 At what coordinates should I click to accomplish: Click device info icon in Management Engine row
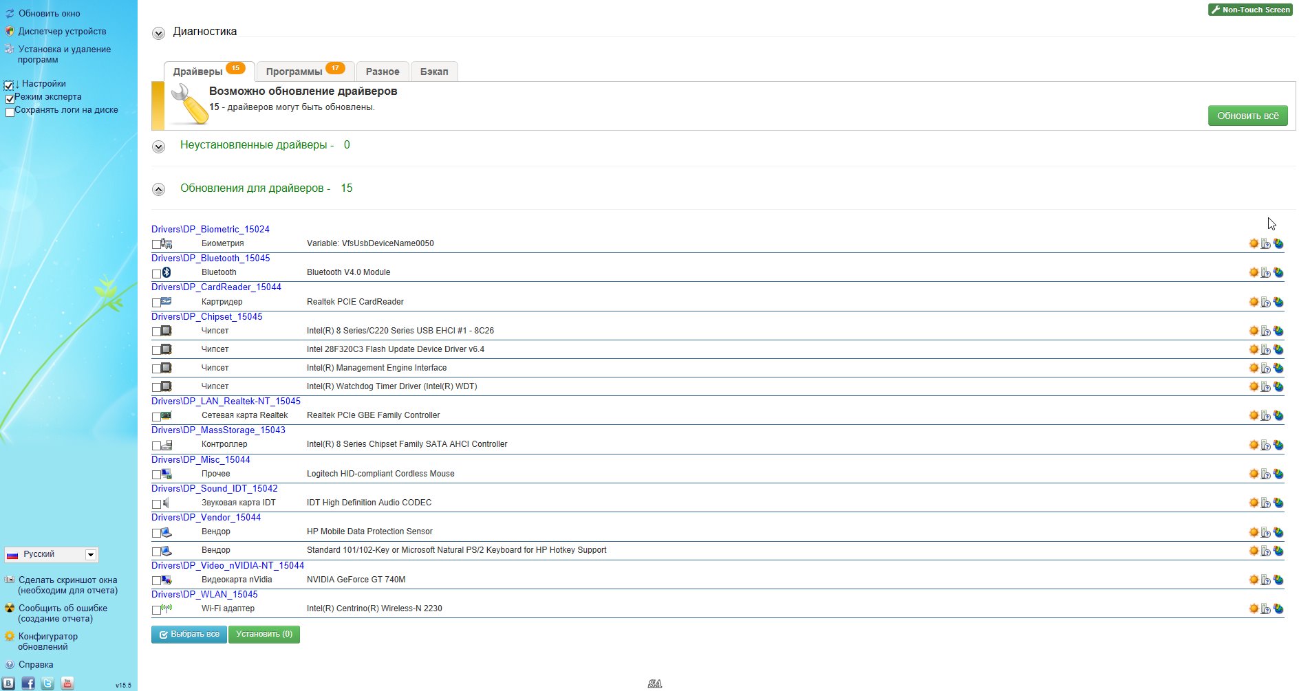click(1265, 369)
